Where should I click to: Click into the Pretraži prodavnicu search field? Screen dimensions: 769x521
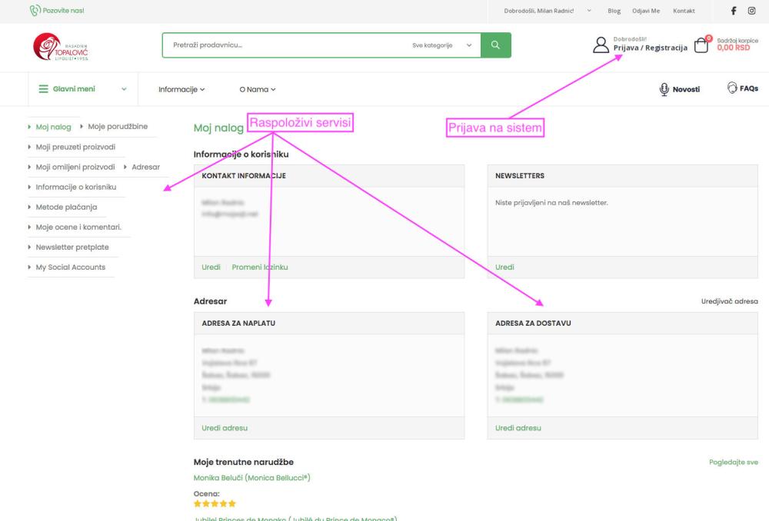[285, 45]
